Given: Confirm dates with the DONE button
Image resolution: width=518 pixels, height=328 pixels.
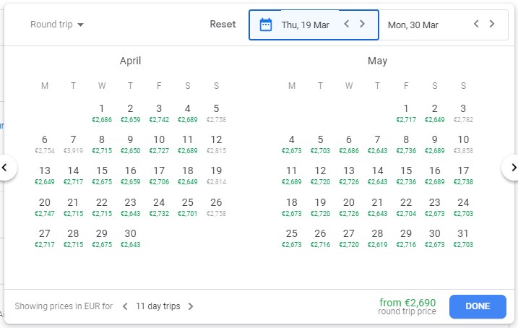Looking at the screenshot, I should point(478,306).
